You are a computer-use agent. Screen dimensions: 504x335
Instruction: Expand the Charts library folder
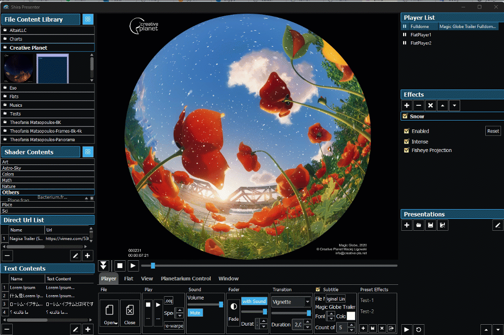(x=48, y=39)
